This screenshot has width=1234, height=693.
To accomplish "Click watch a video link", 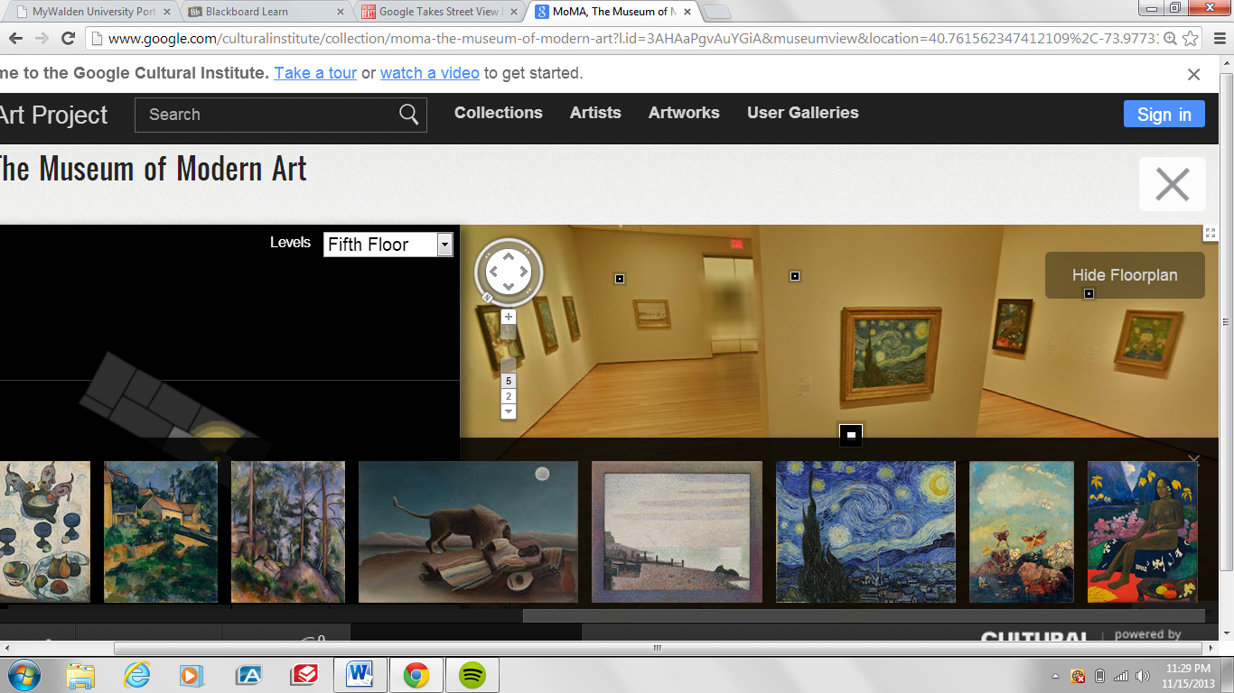I will 430,73.
